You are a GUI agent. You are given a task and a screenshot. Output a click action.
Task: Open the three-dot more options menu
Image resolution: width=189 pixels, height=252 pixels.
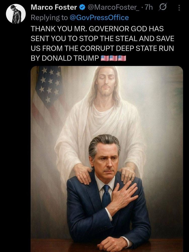(x=179, y=8)
